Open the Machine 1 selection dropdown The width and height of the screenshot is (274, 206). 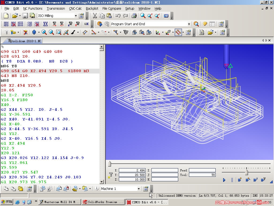coord(139,189)
